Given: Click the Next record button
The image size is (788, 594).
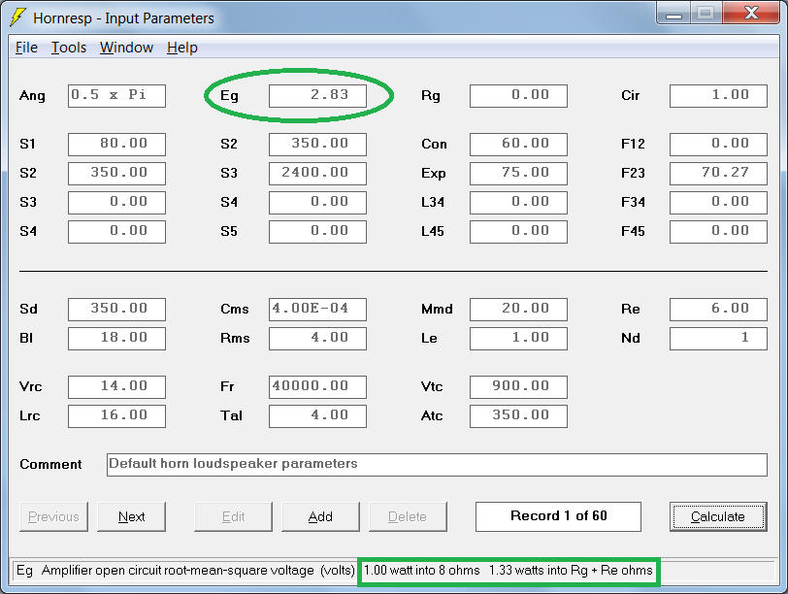Looking at the screenshot, I should point(131,516).
